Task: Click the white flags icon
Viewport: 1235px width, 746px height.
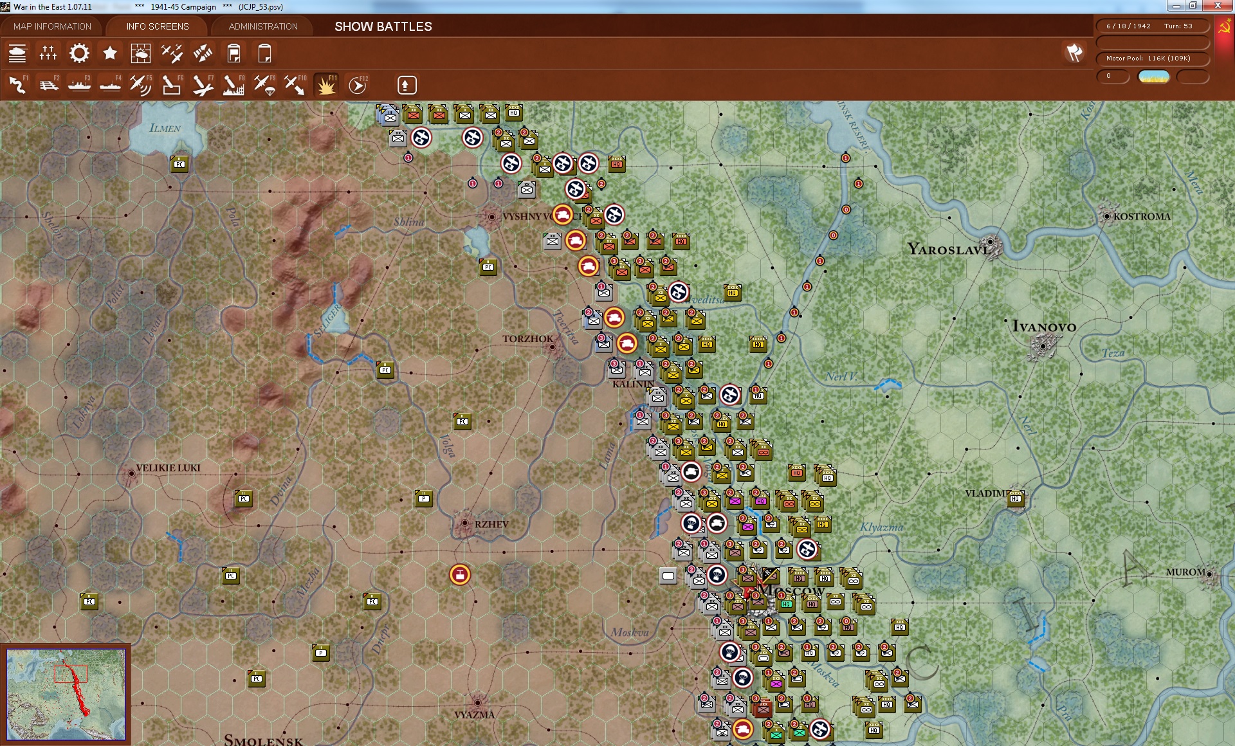Action: tap(1075, 53)
